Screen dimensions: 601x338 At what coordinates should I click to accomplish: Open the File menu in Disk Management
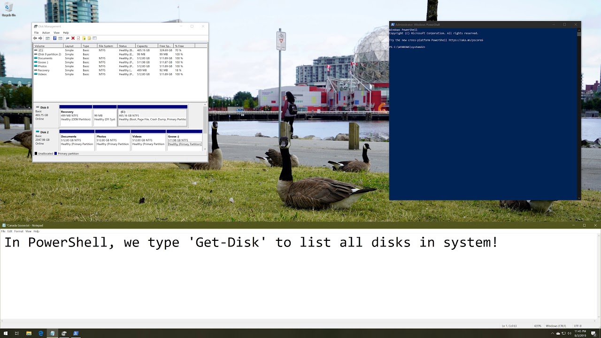(36, 33)
